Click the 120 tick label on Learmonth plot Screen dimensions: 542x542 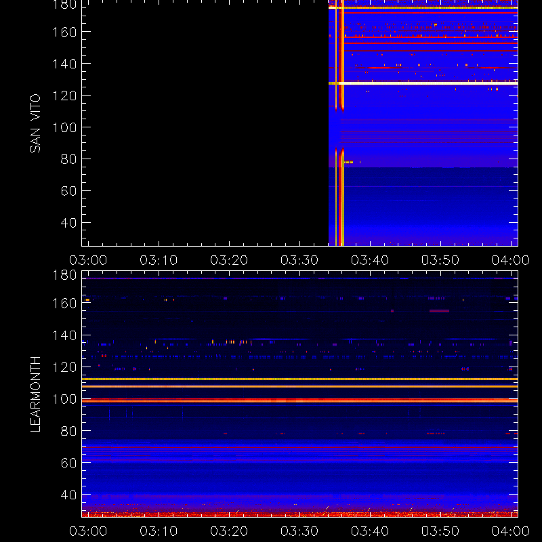(x=64, y=367)
